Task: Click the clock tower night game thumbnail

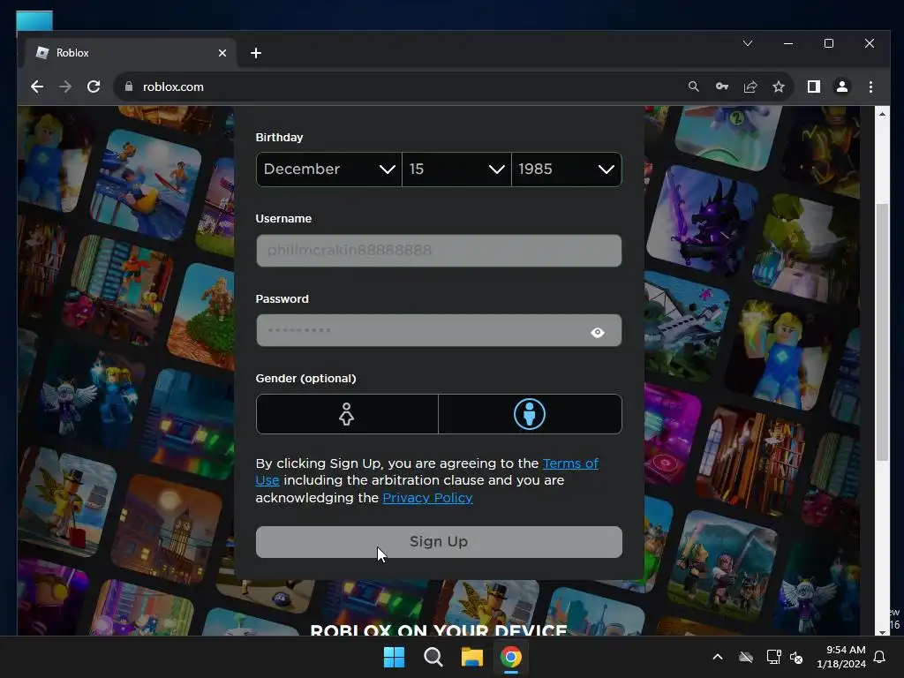Action: [x=166, y=531]
